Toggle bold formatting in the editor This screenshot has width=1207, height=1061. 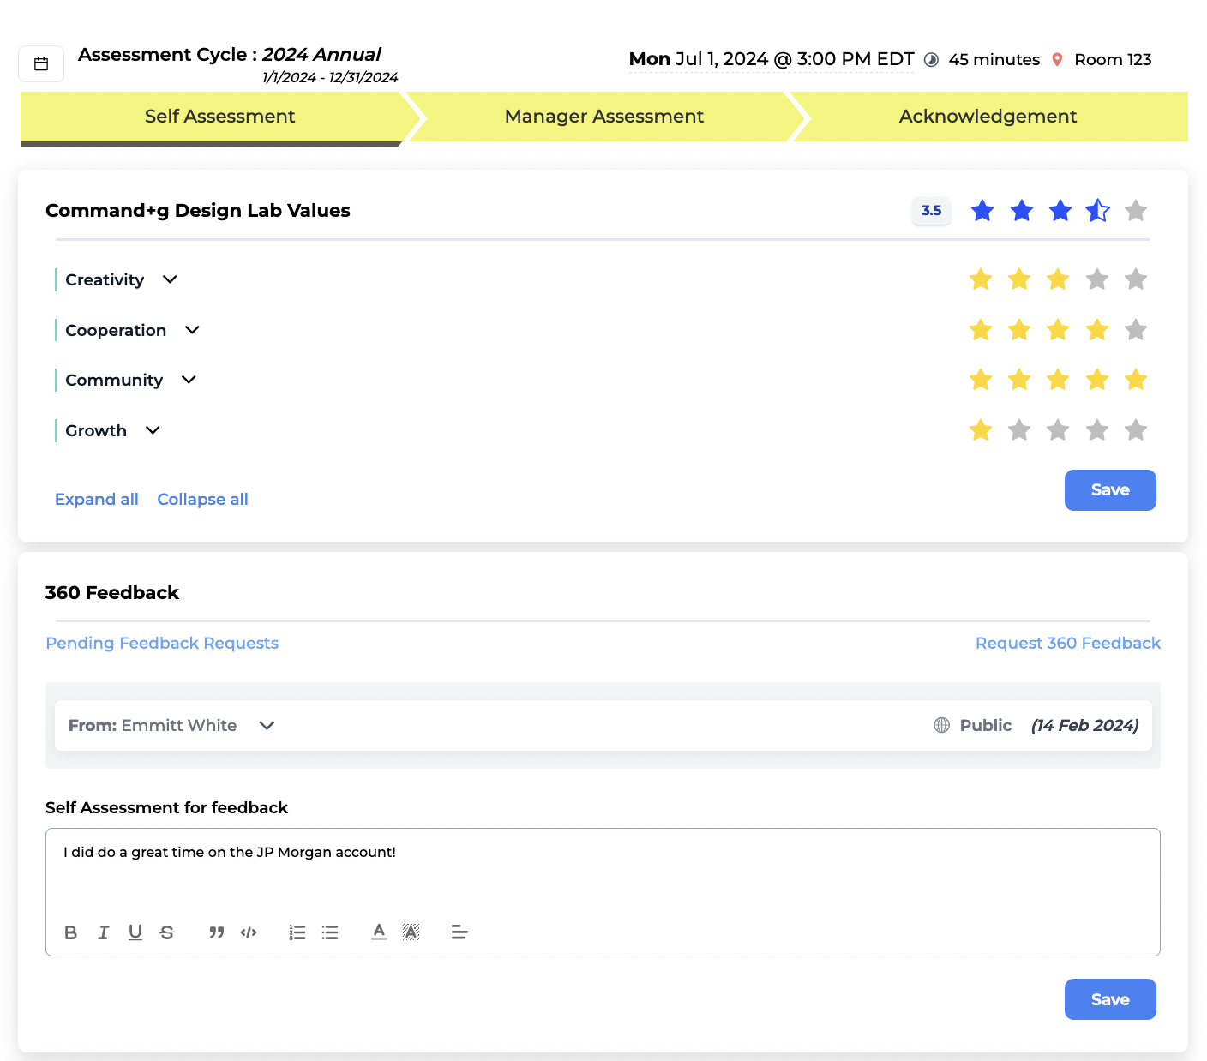pos(71,932)
